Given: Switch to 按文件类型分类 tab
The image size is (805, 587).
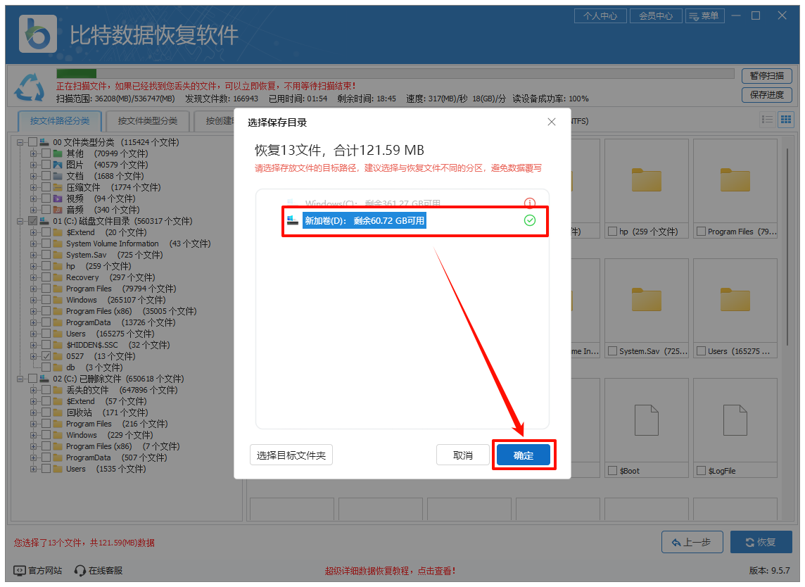Looking at the screenshot, I should pyautogui.click(x=147, y=121).
